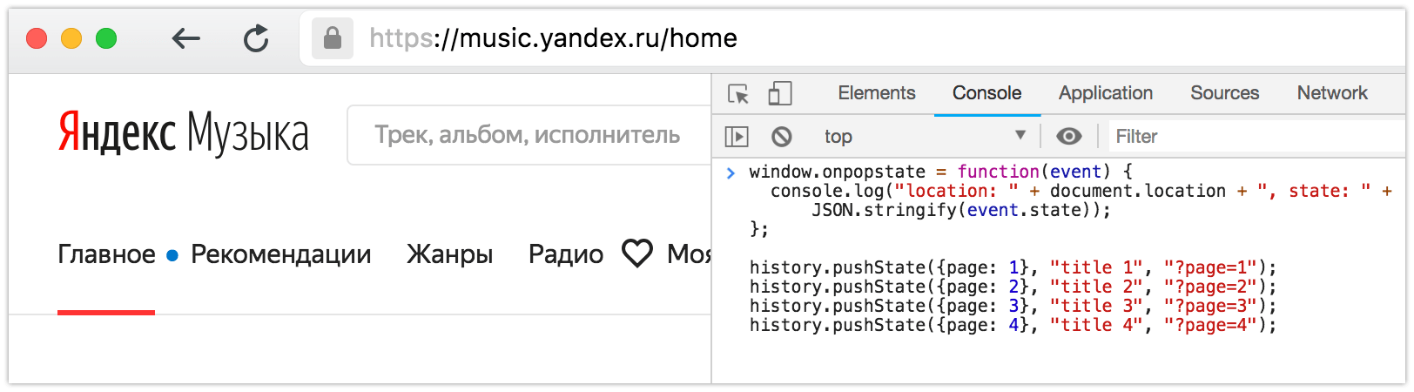Image resolution: width=1414 pixels, height=392 pixels.
Task: Click the heart icon in navigation
Action: click(x=637, y=253)
